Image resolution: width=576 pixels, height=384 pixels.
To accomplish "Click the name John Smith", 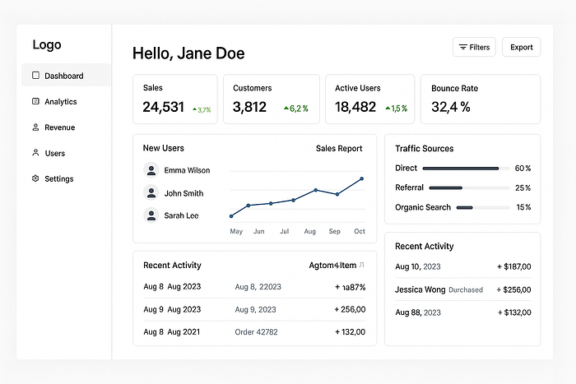I will click(183, 193).
